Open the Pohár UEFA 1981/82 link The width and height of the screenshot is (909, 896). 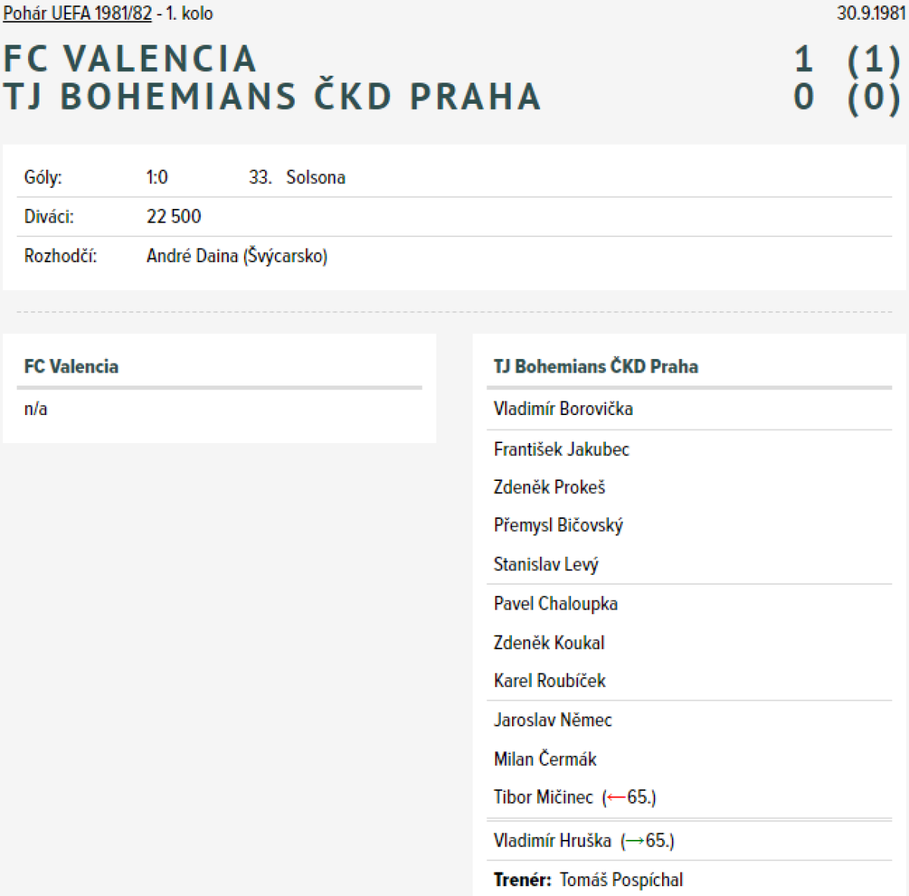(77, 14)
